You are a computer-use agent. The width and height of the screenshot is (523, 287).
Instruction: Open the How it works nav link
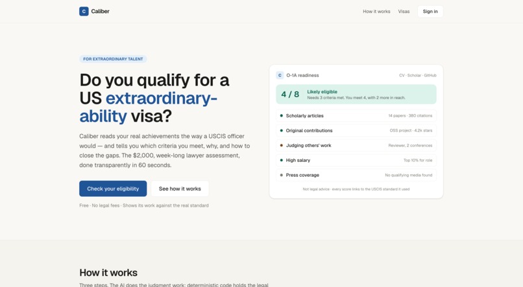coord(376,11)
